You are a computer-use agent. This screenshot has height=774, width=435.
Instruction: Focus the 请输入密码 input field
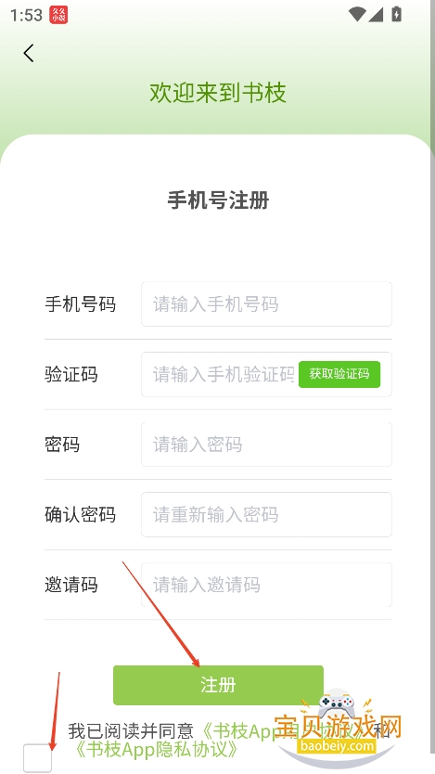click(266, 445)
